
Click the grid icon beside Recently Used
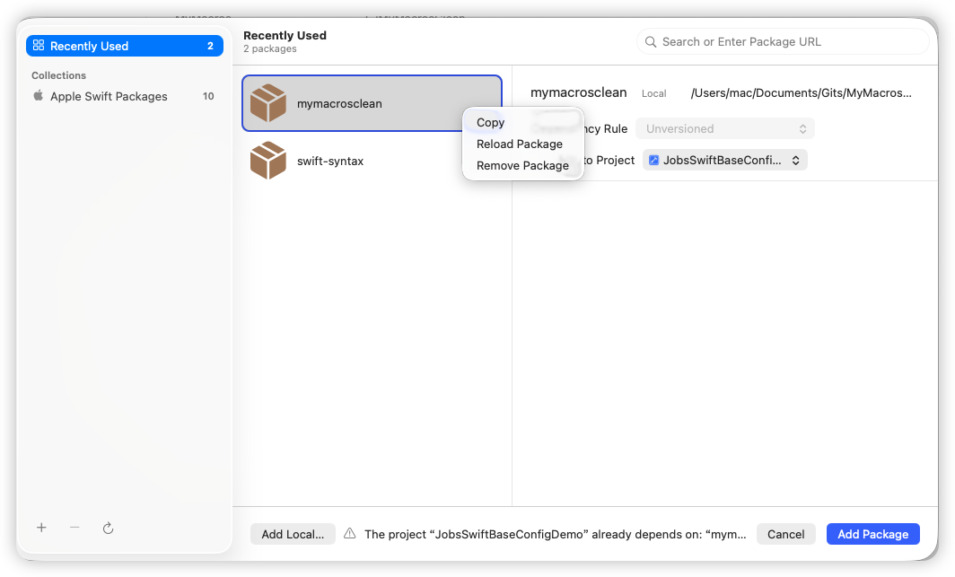point(39,45)
